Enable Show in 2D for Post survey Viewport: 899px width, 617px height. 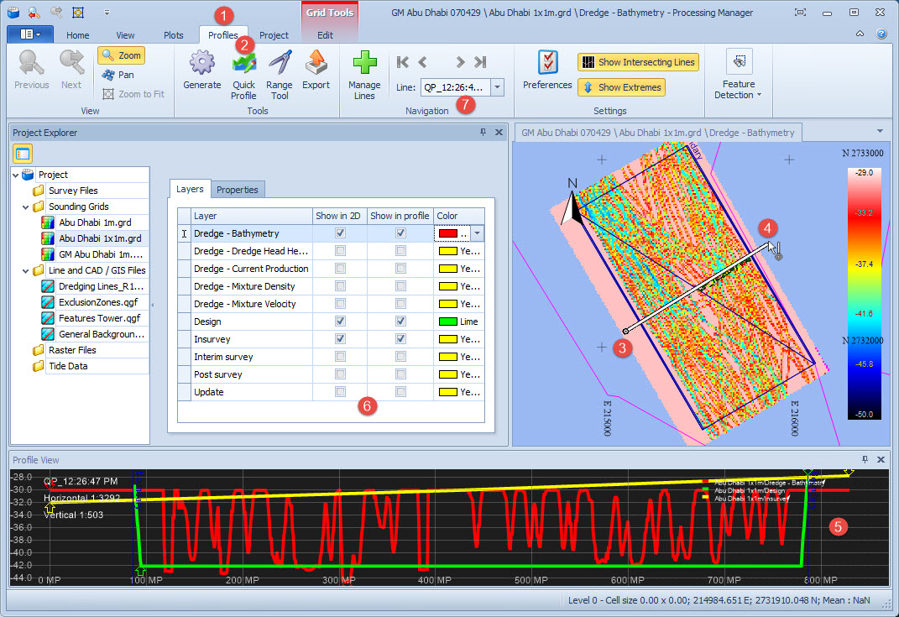pos(340,374)
